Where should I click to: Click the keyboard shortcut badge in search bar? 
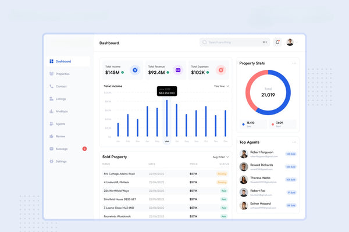(265, 42)
